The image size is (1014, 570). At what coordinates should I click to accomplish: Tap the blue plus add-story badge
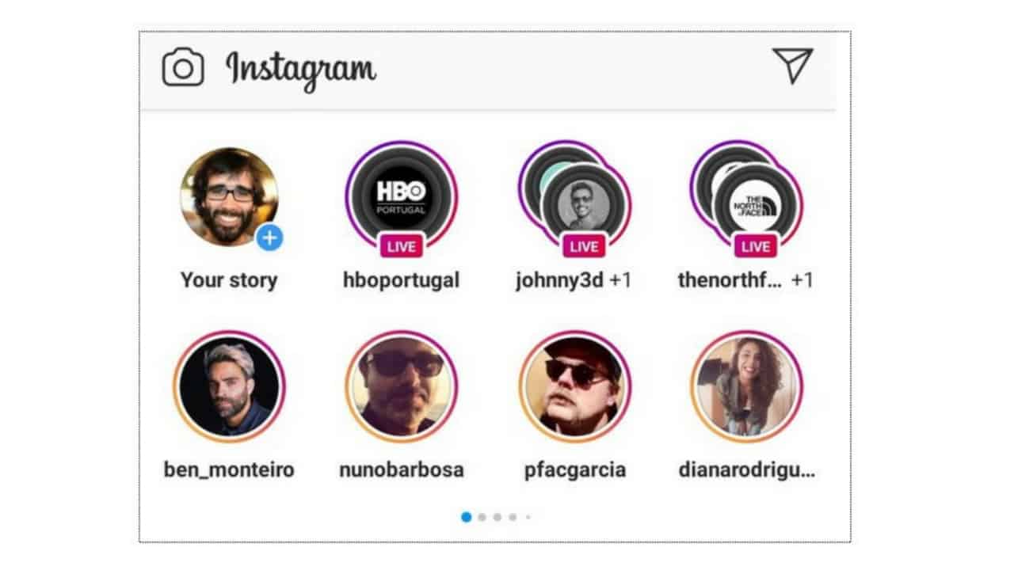[x=270, y=237]
